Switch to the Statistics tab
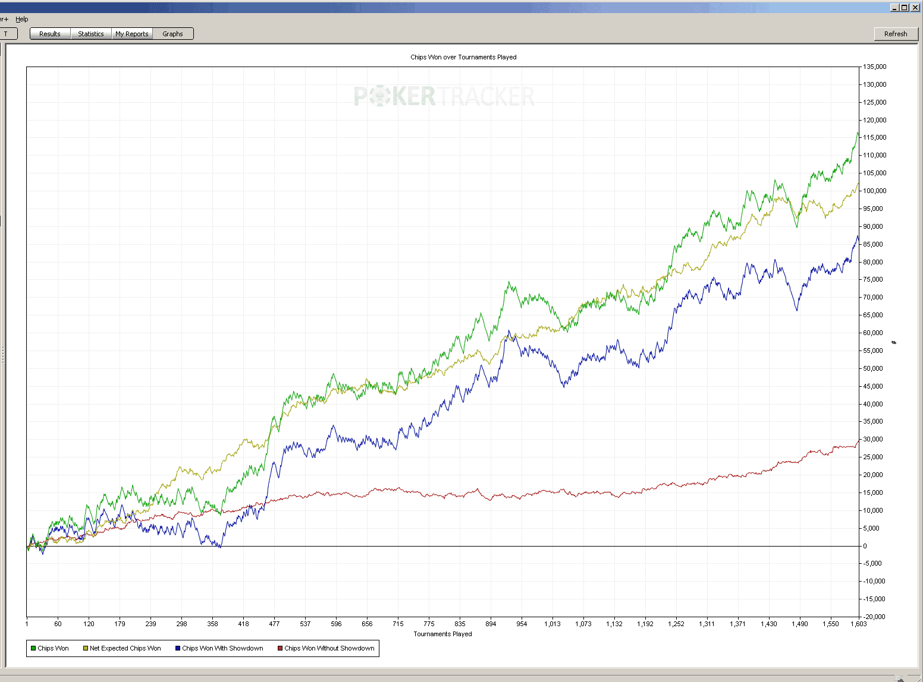Screen dimensions: 923x682 pos(91,34)
